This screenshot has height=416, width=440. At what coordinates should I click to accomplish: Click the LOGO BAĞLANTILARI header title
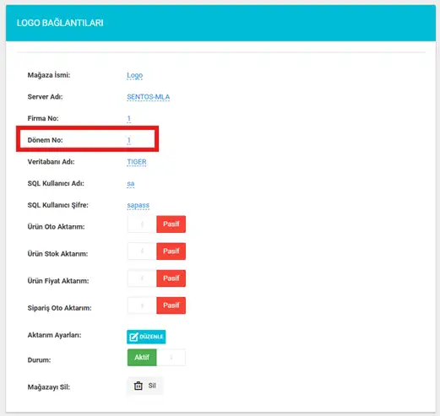pos(60,23)
